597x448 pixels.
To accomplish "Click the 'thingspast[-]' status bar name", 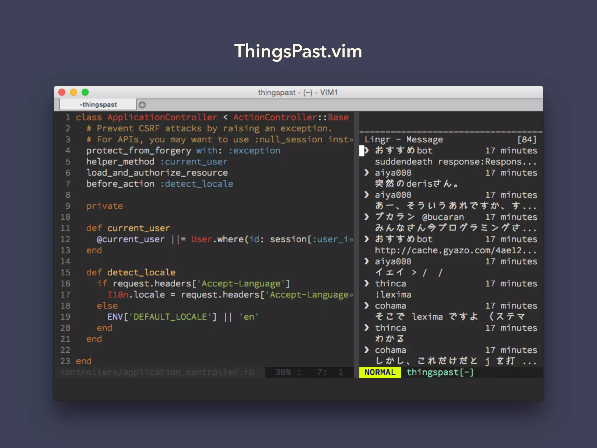I will click(x=440, y=372).
